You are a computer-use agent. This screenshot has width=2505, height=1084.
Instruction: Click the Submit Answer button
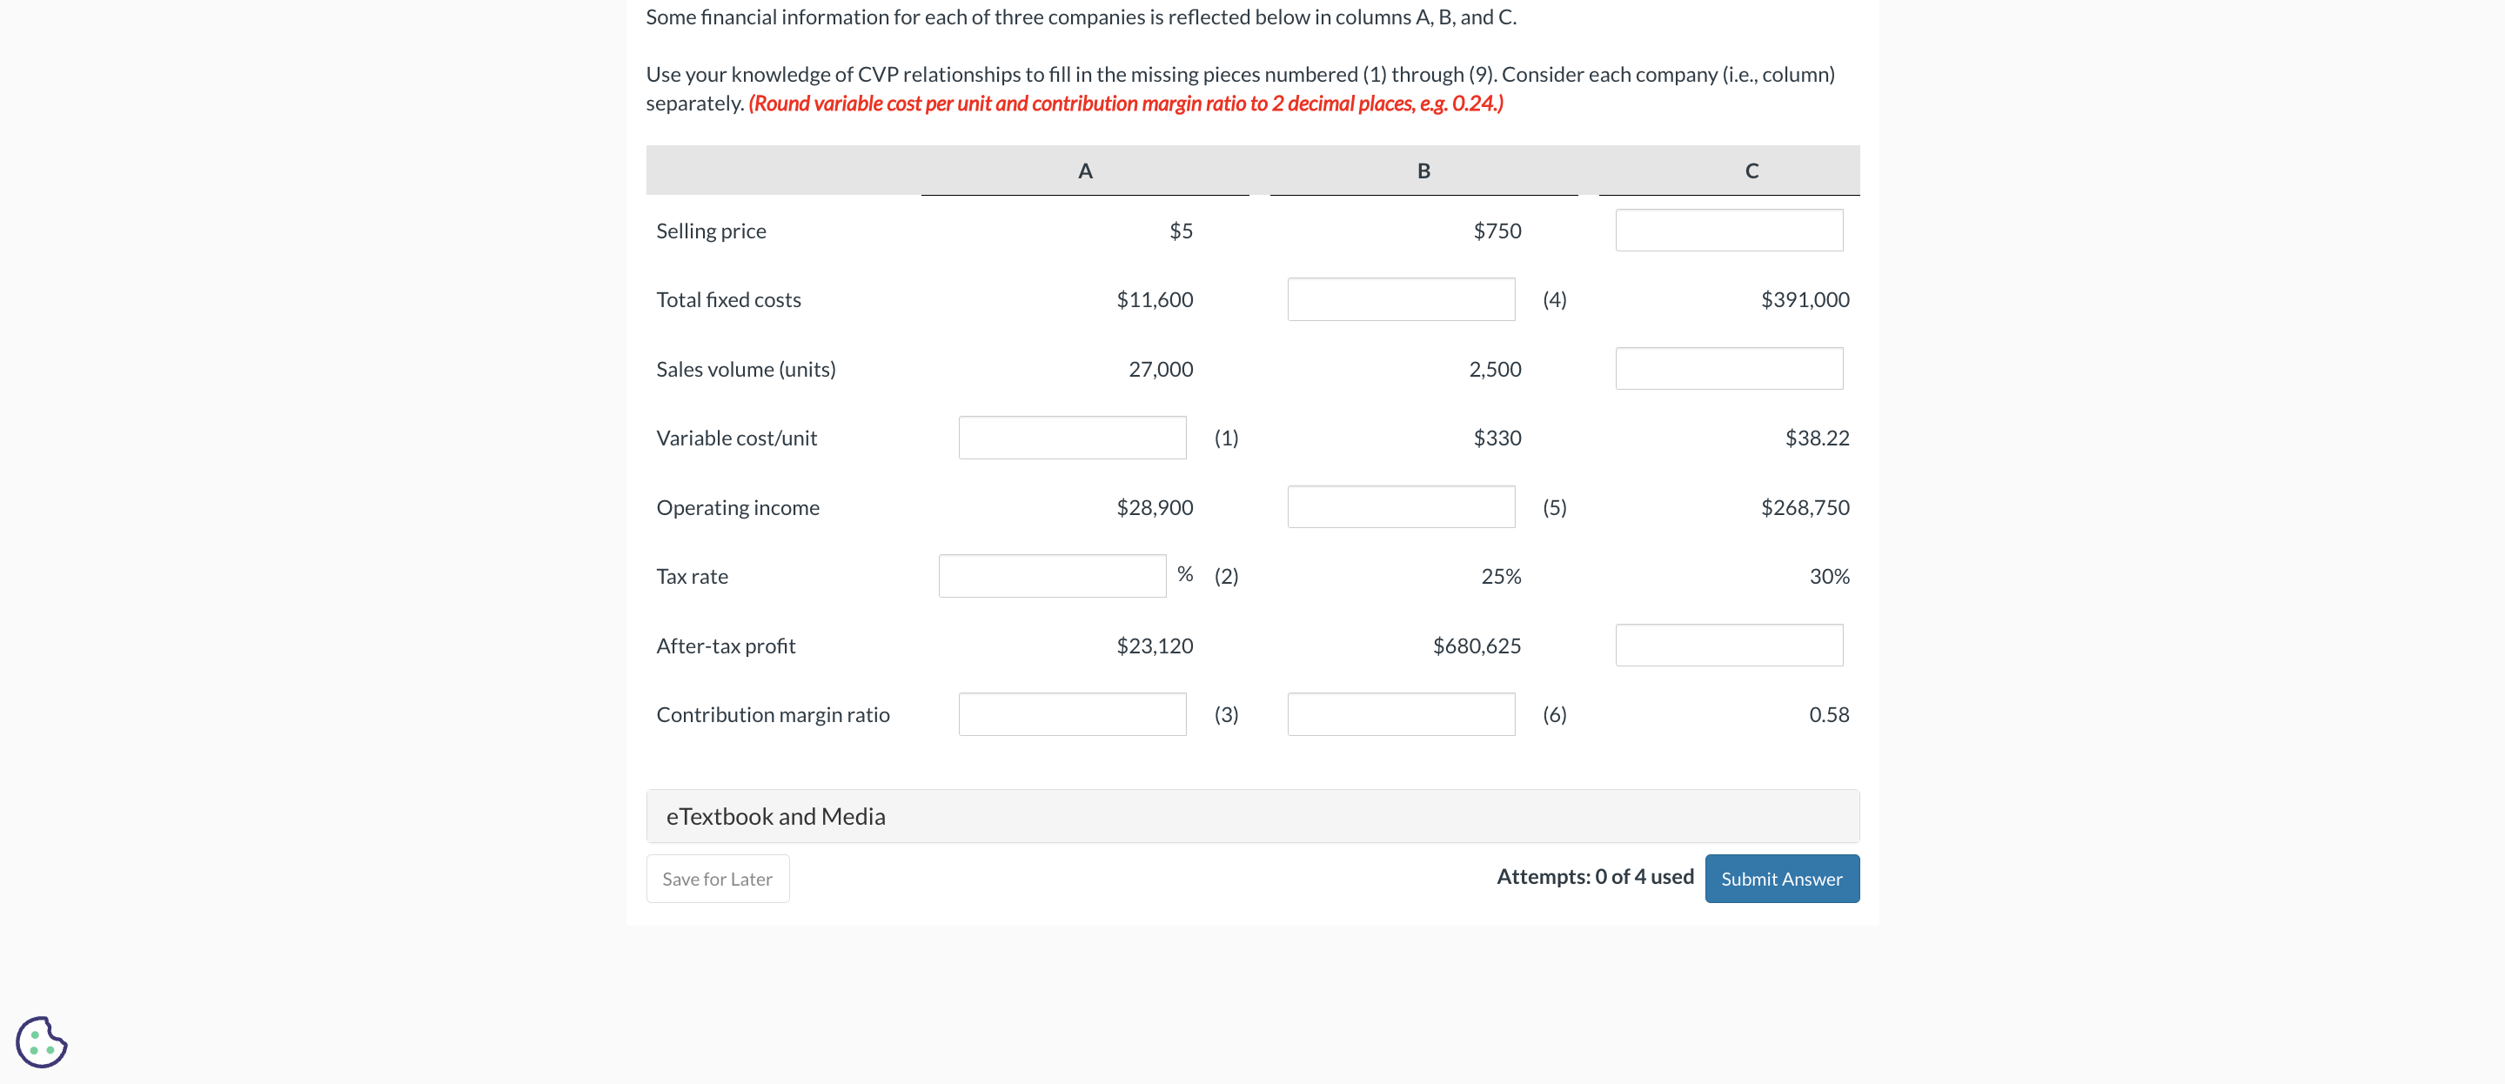click(1780, 878)
